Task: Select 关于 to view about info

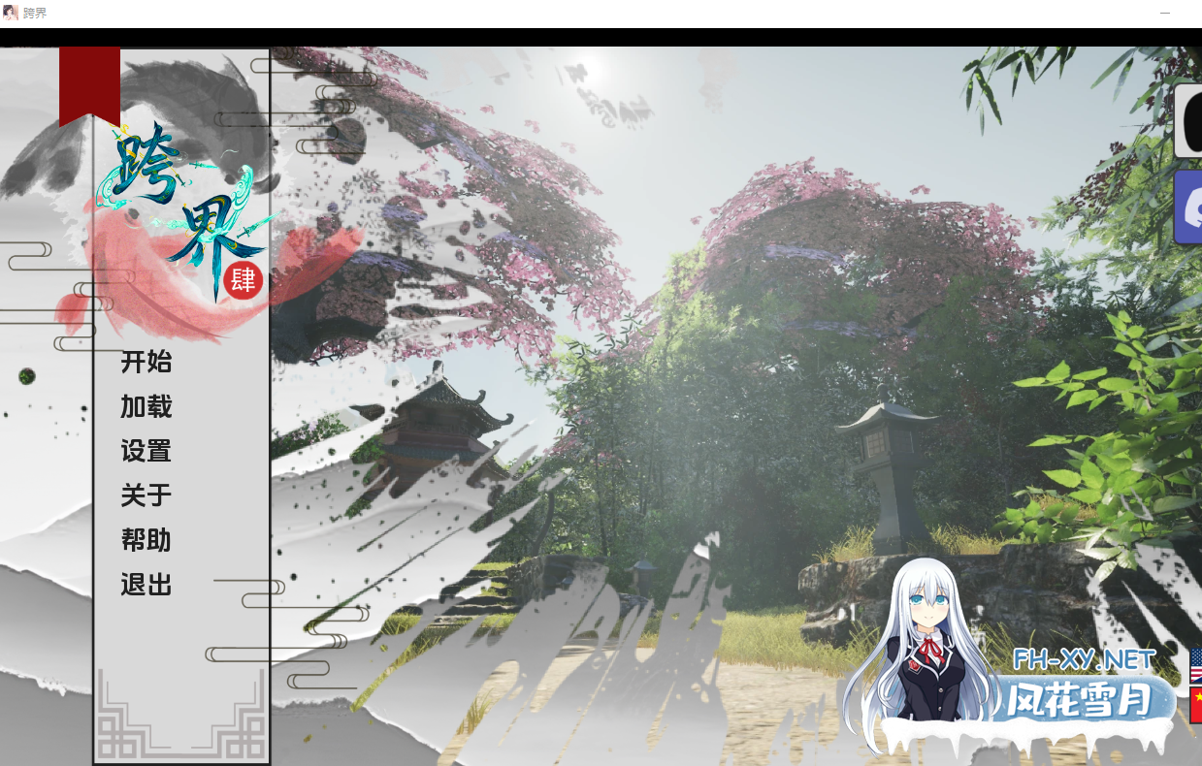Action: click(x=145, y=495)
